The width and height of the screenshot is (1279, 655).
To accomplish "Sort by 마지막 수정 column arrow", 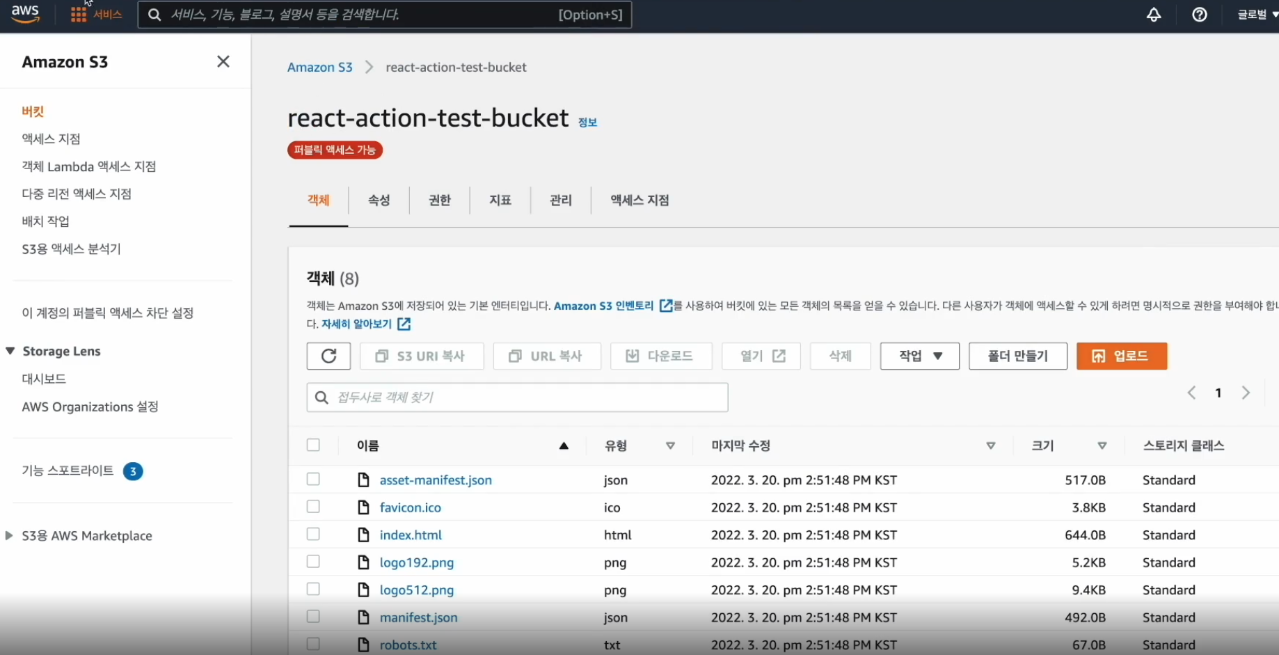I will tap(990, 446).
